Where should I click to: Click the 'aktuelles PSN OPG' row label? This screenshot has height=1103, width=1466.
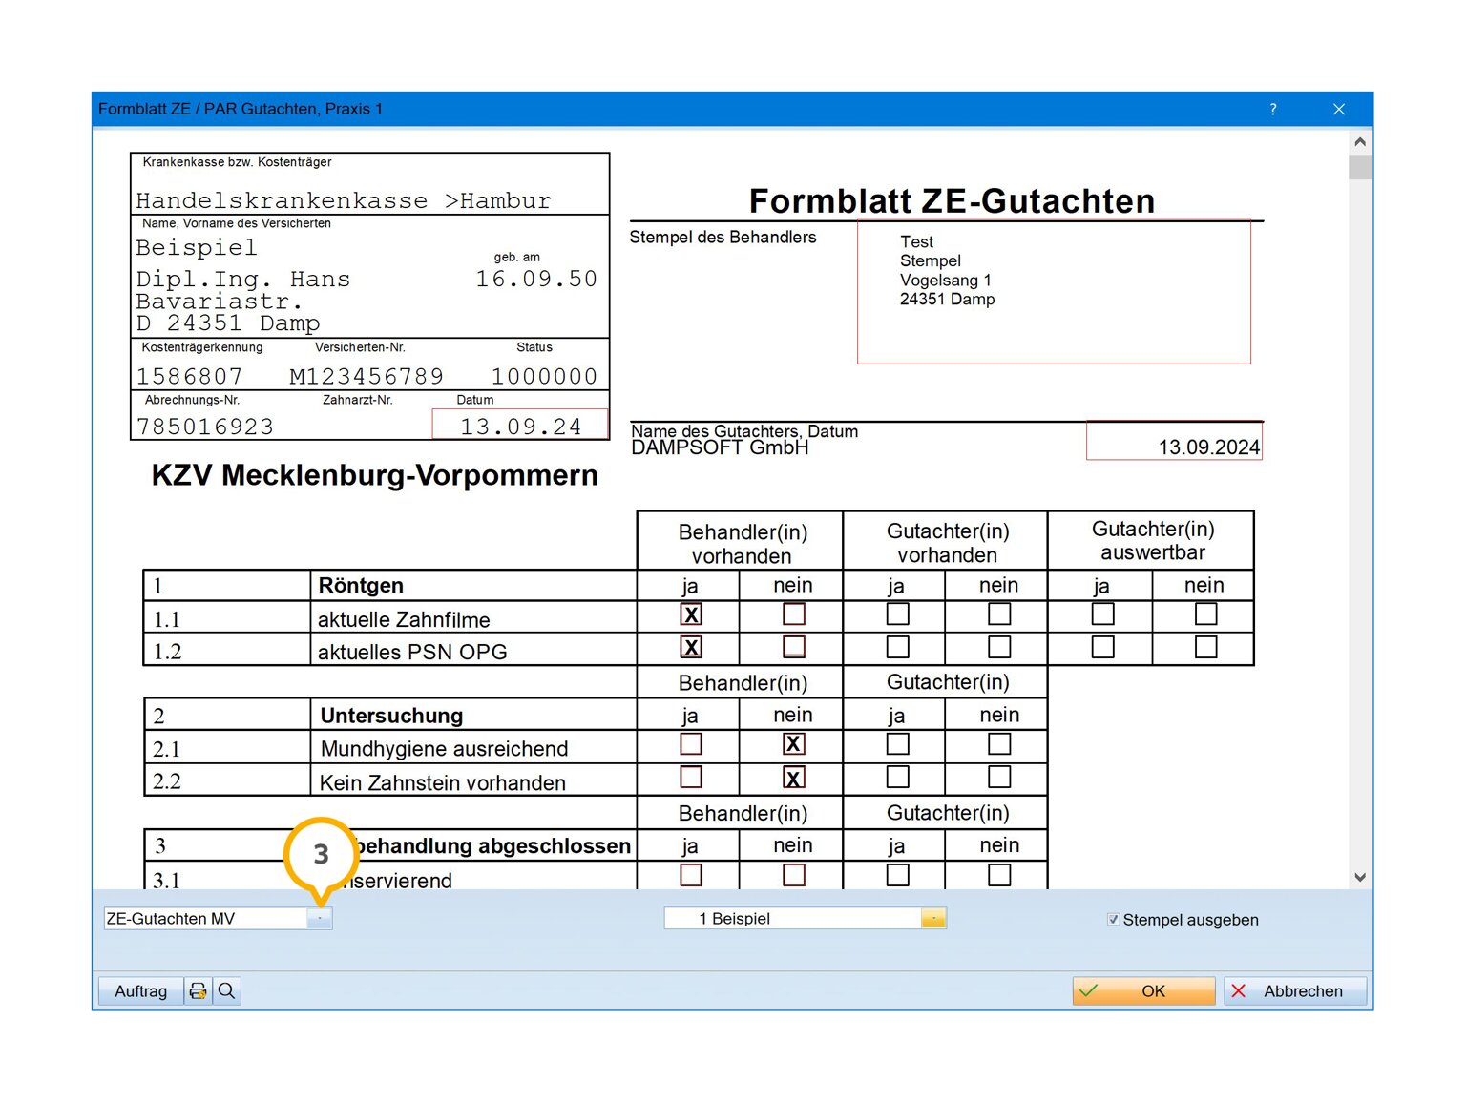click(x=412, y=653)
